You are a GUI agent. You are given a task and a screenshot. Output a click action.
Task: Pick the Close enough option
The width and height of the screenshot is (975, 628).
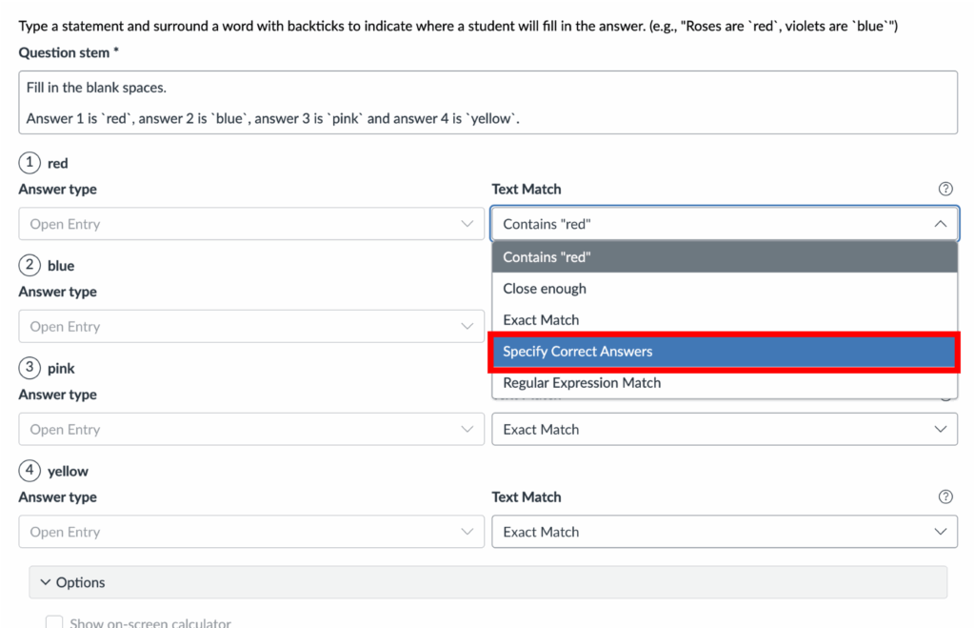point(724,289)
